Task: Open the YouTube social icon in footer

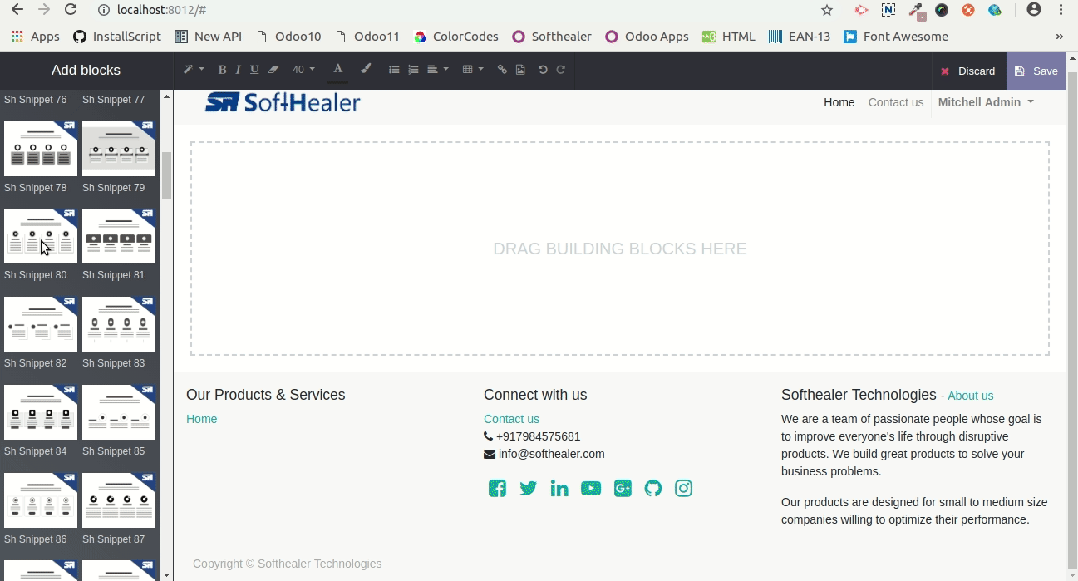Action: (x=591, y=488)
